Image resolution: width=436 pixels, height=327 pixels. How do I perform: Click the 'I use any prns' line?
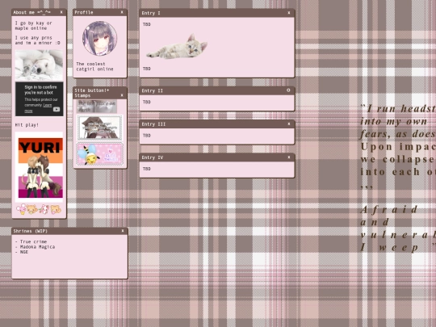(33, 38)
